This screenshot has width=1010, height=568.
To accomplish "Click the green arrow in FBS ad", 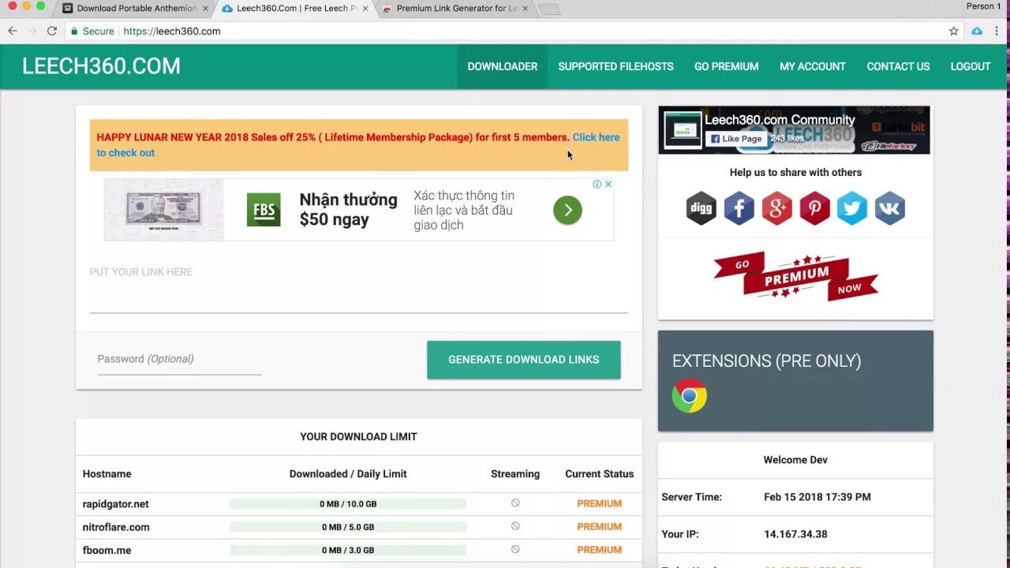I will (567, 210).
